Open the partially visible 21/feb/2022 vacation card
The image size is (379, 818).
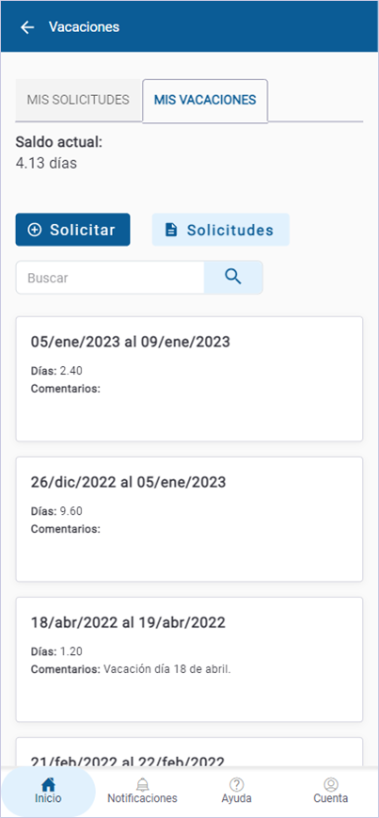[x=189, y=752]
